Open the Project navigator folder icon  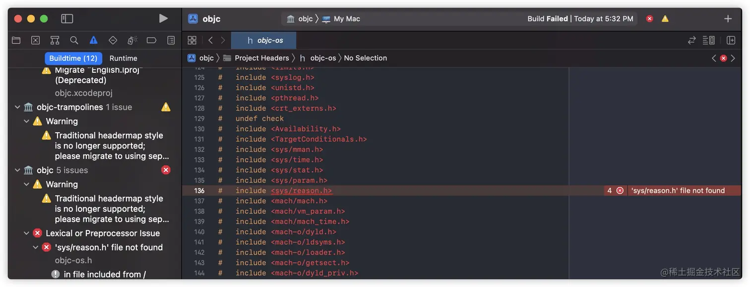coord(16,41)
